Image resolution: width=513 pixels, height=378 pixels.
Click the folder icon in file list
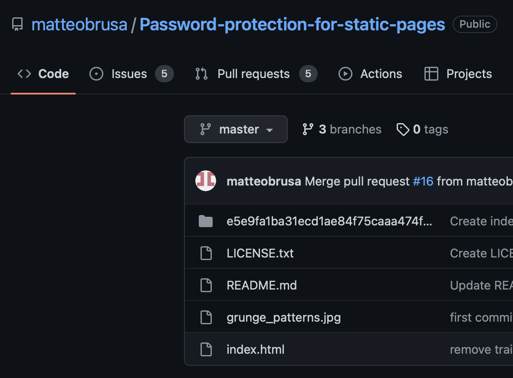[206, 222]
